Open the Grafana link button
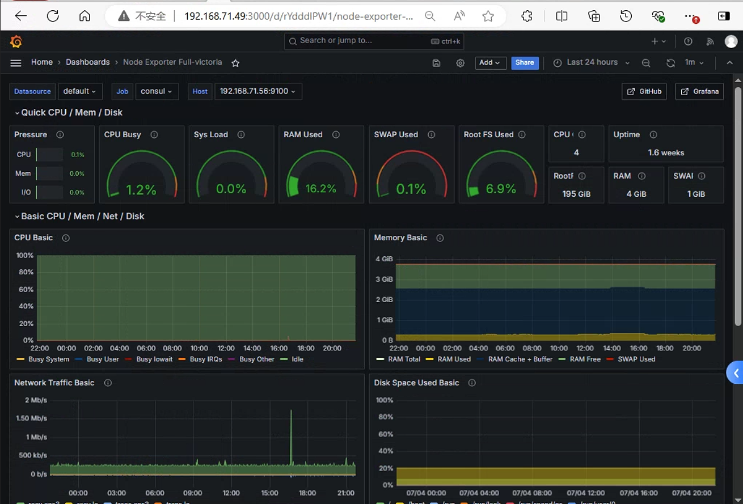743x504 pixels. point(699,91)
